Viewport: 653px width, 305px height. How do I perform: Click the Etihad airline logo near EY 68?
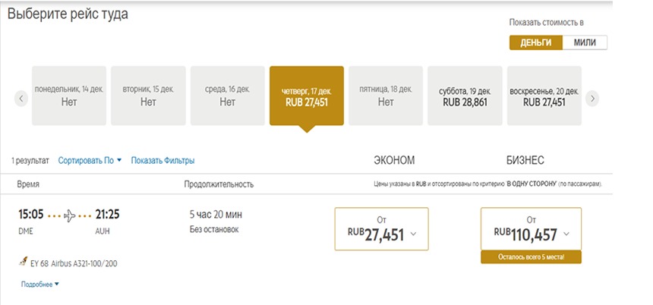click(x=24, y=262)
